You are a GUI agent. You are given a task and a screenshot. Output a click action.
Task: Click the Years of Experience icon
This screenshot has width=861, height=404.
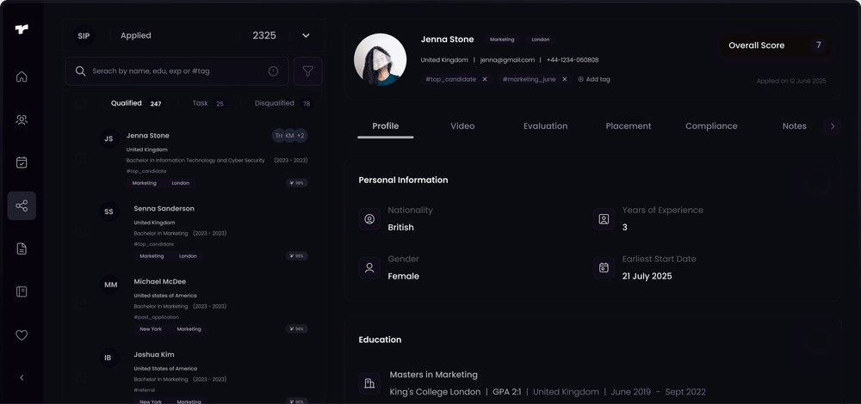point(604,219)
